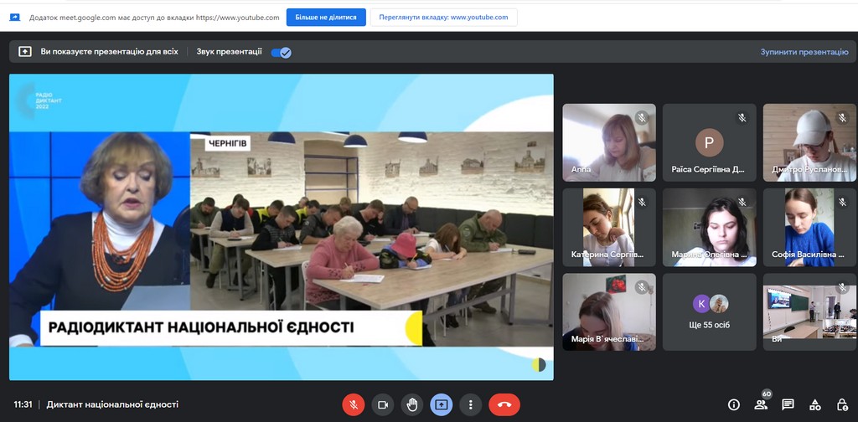Toggle the 'Звук презентації' switch
This screenshot has height=422, width=858.
point(281,52)
